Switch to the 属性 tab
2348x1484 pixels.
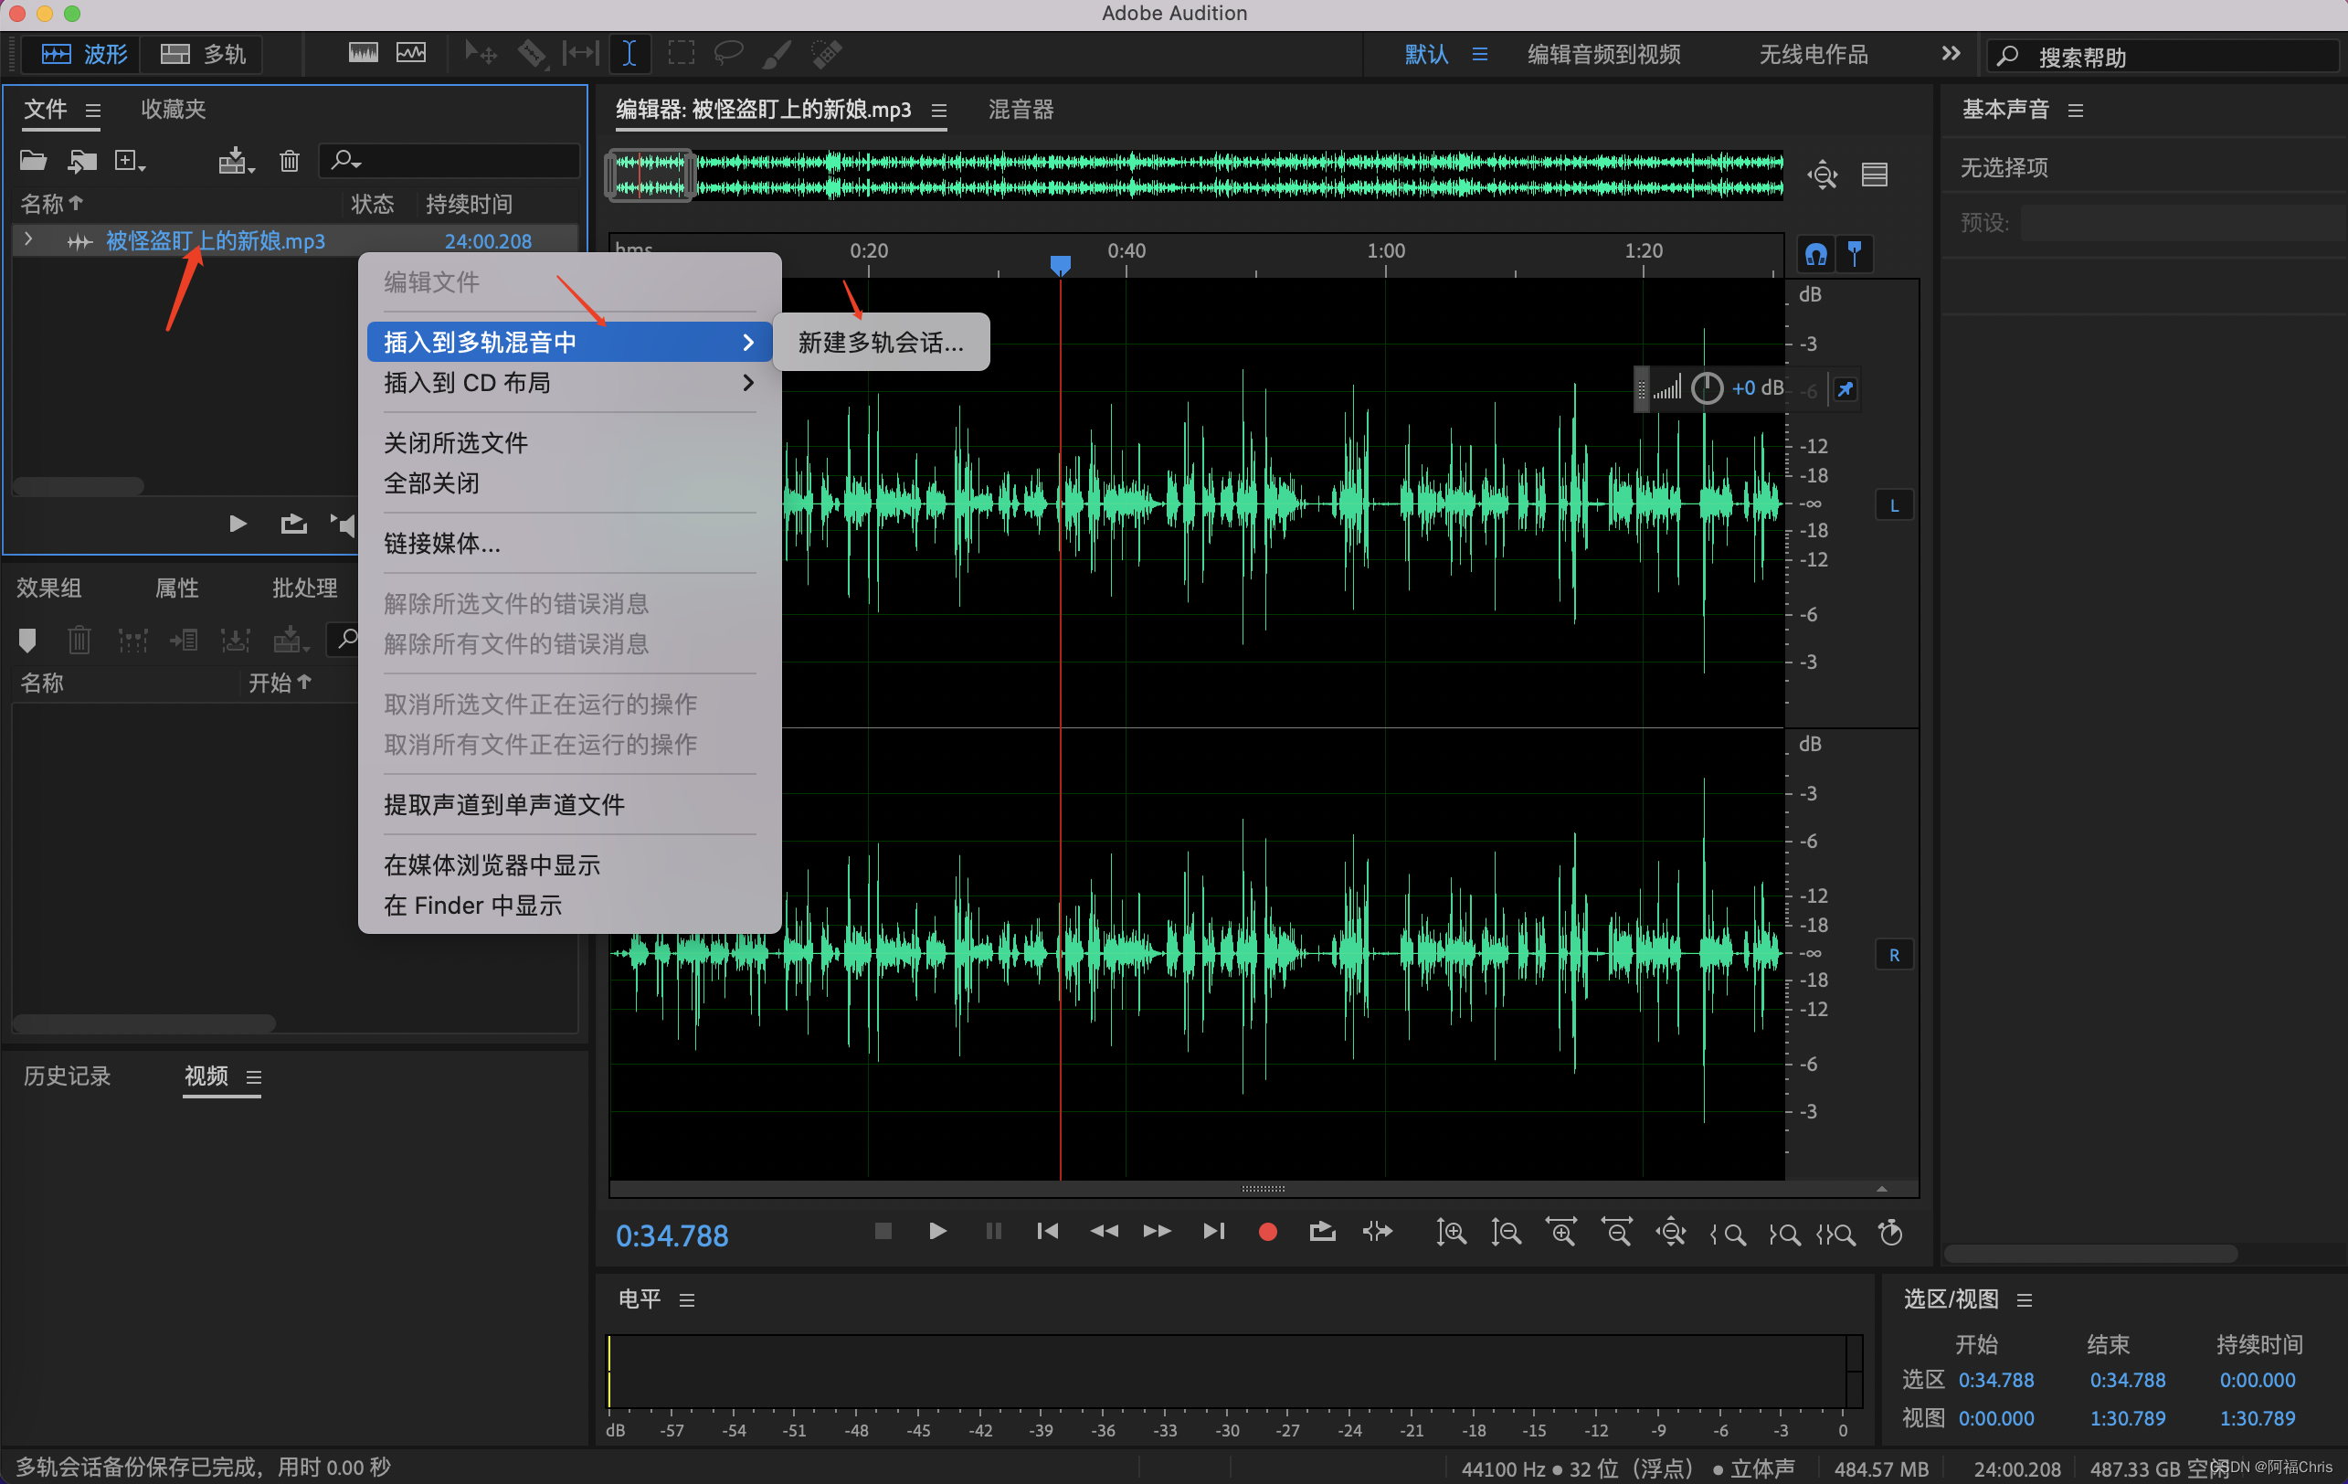click(176, 588)
